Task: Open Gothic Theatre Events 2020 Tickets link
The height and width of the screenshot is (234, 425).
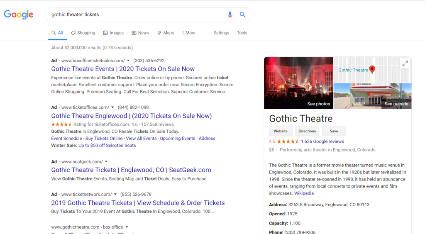Action: click(123, 69)
